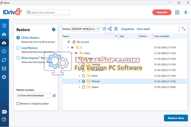Click the delete trash icon
The height and width of the screenshot is (127, 191).
tap(116, 29)
